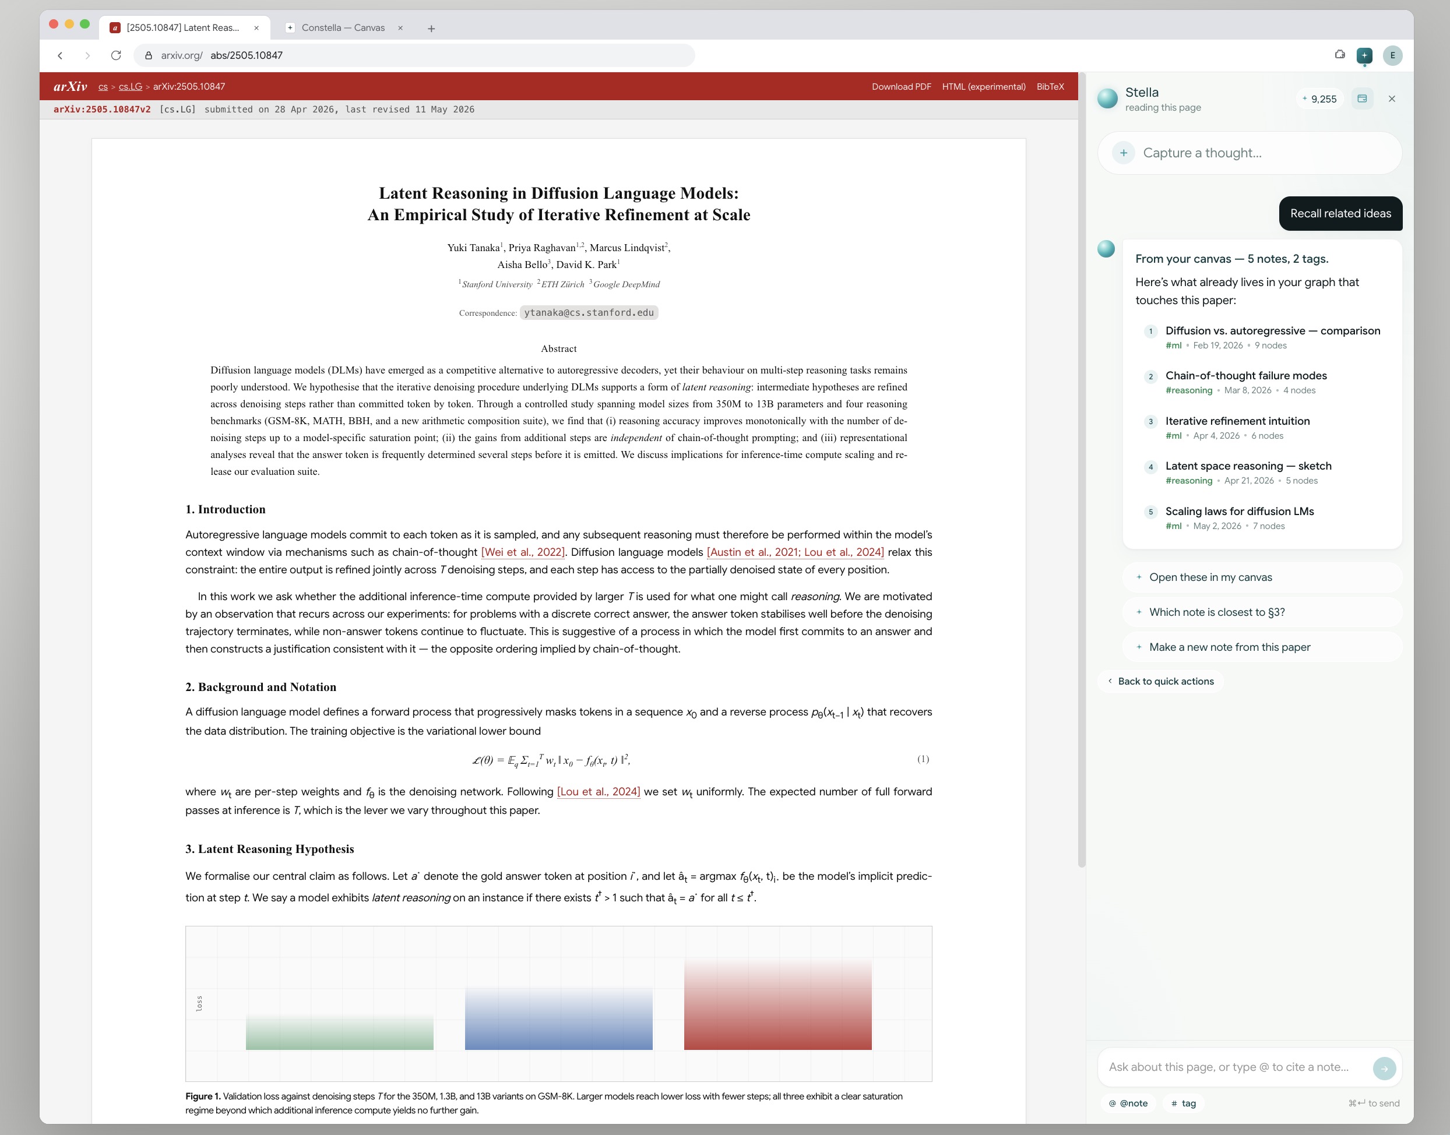Click the plus icon in Capture a thought

1123,153
